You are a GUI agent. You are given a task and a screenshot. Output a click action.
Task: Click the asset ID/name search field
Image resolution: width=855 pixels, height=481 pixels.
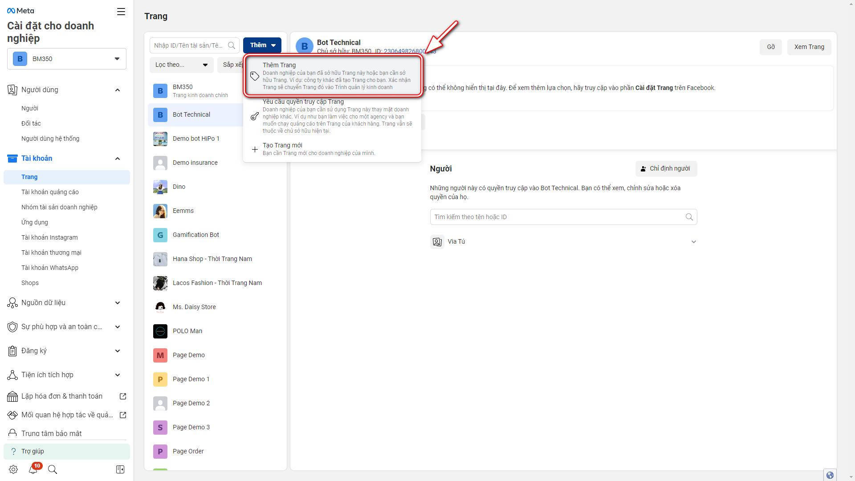tap(189, 45)
